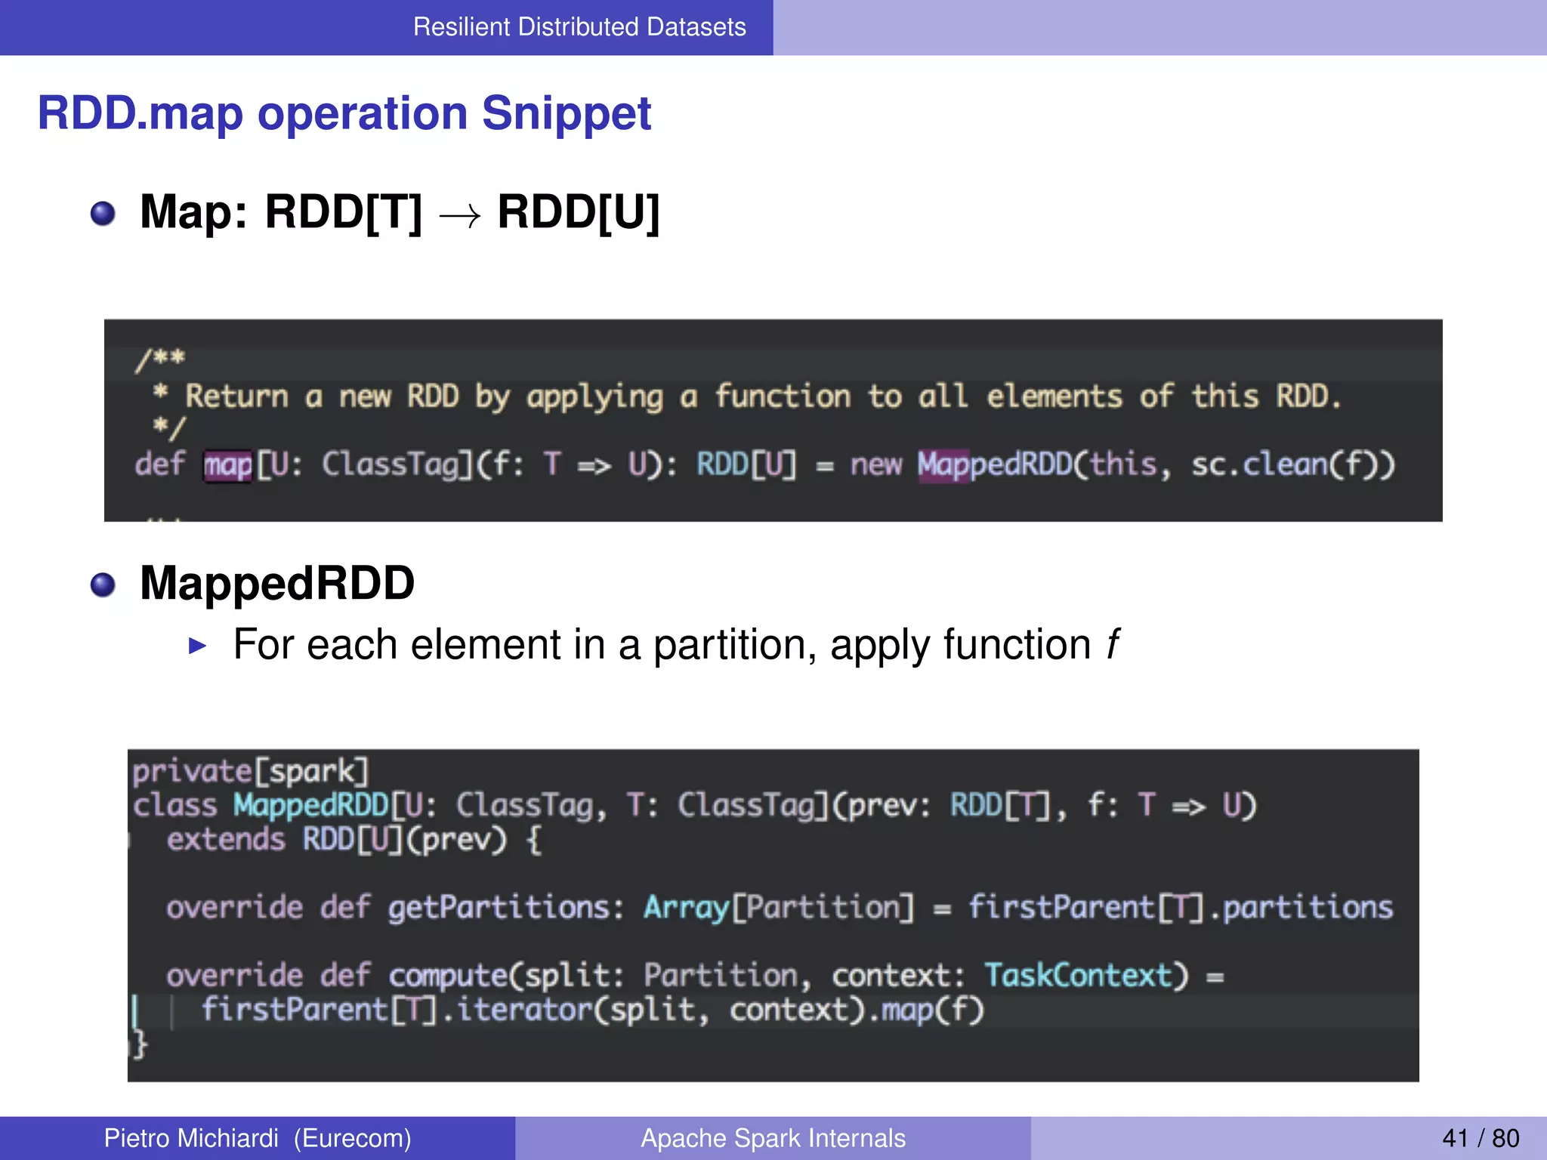1547x1160 pixels.
Task: Click 'Apache Spark Internals' footer title
Action: tap(773, 1138)
